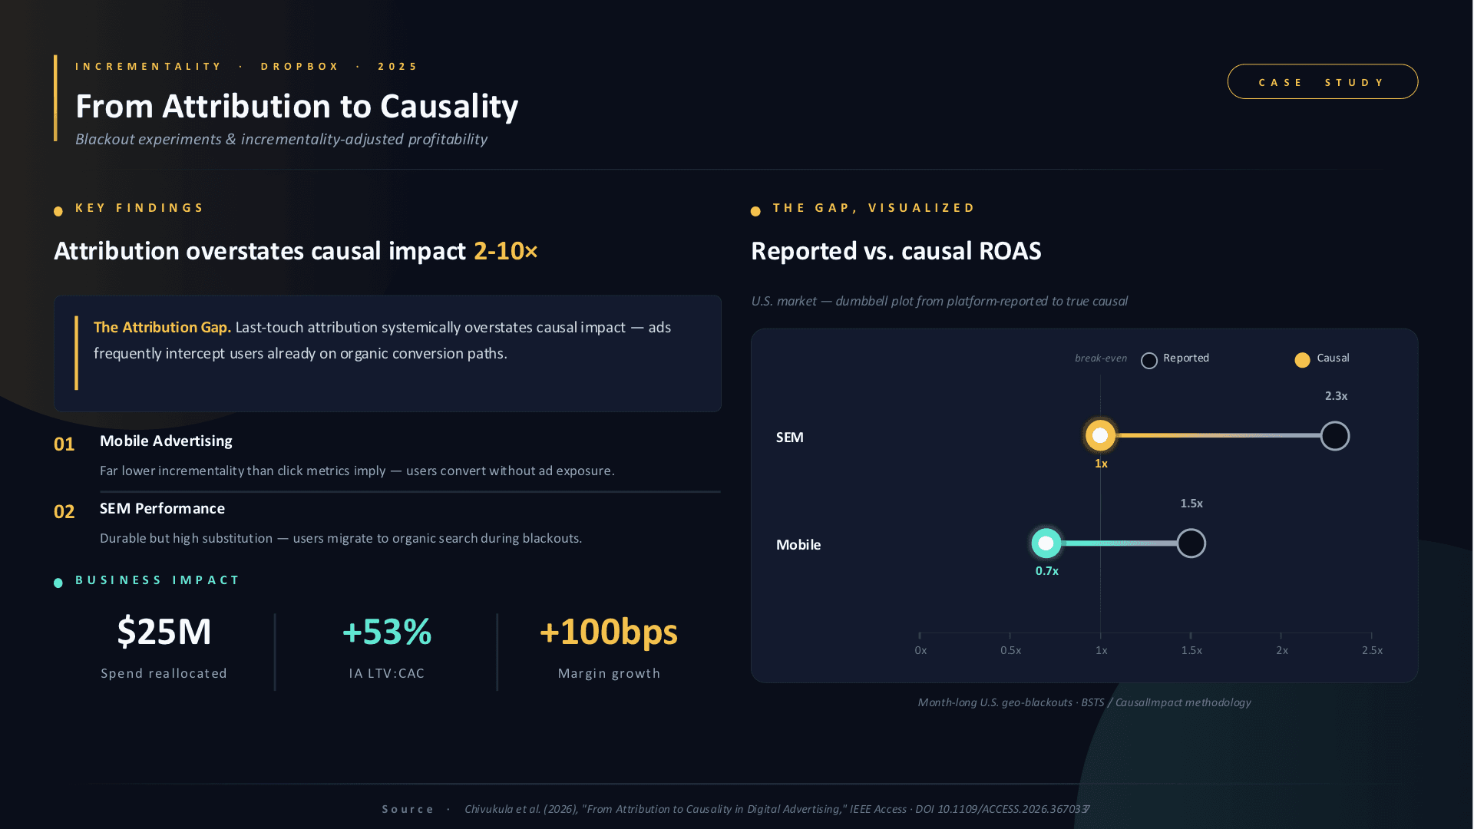
Task: Click the yellow '1x' value under the SEM marker
Action: point(1101,464)
